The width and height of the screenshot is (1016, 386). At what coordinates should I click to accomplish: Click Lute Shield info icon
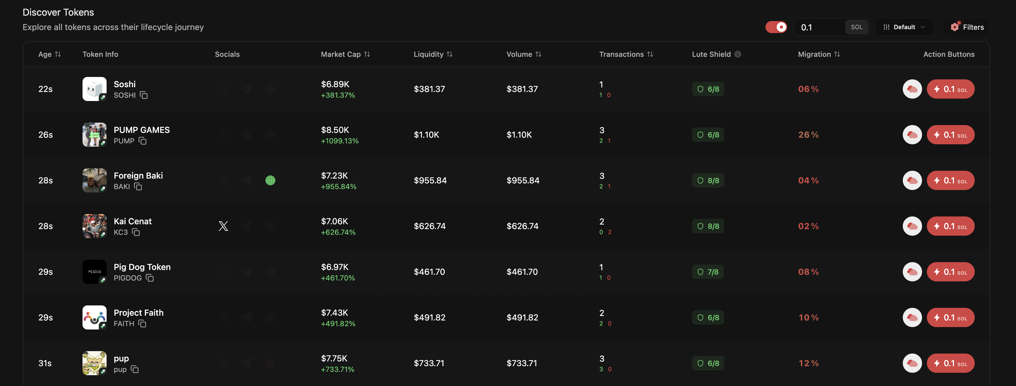(737, 54)
